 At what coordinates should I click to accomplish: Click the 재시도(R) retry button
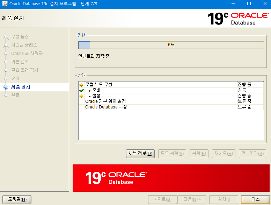point(224,154)
